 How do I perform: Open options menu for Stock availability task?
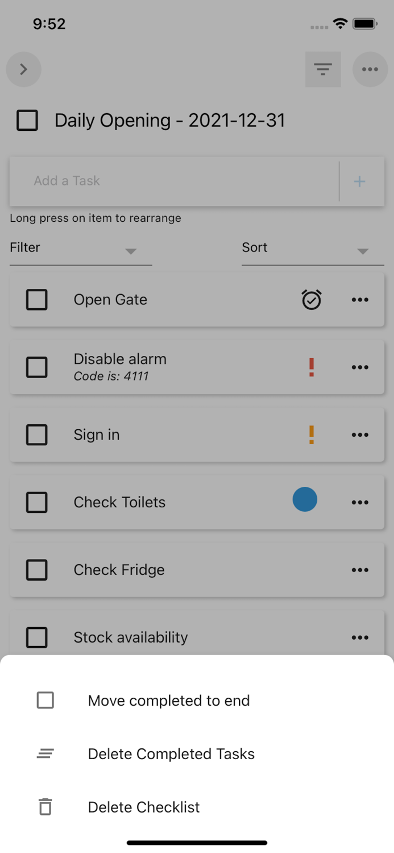[360, 637]
